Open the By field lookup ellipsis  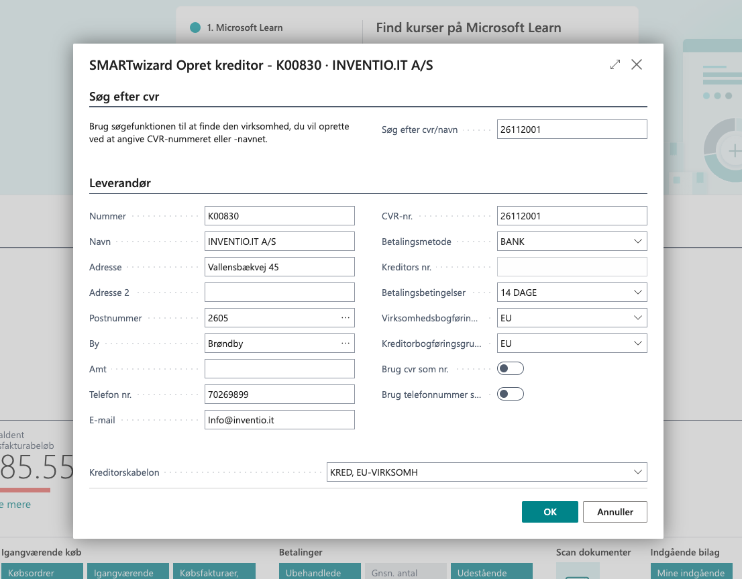point(346,344)
